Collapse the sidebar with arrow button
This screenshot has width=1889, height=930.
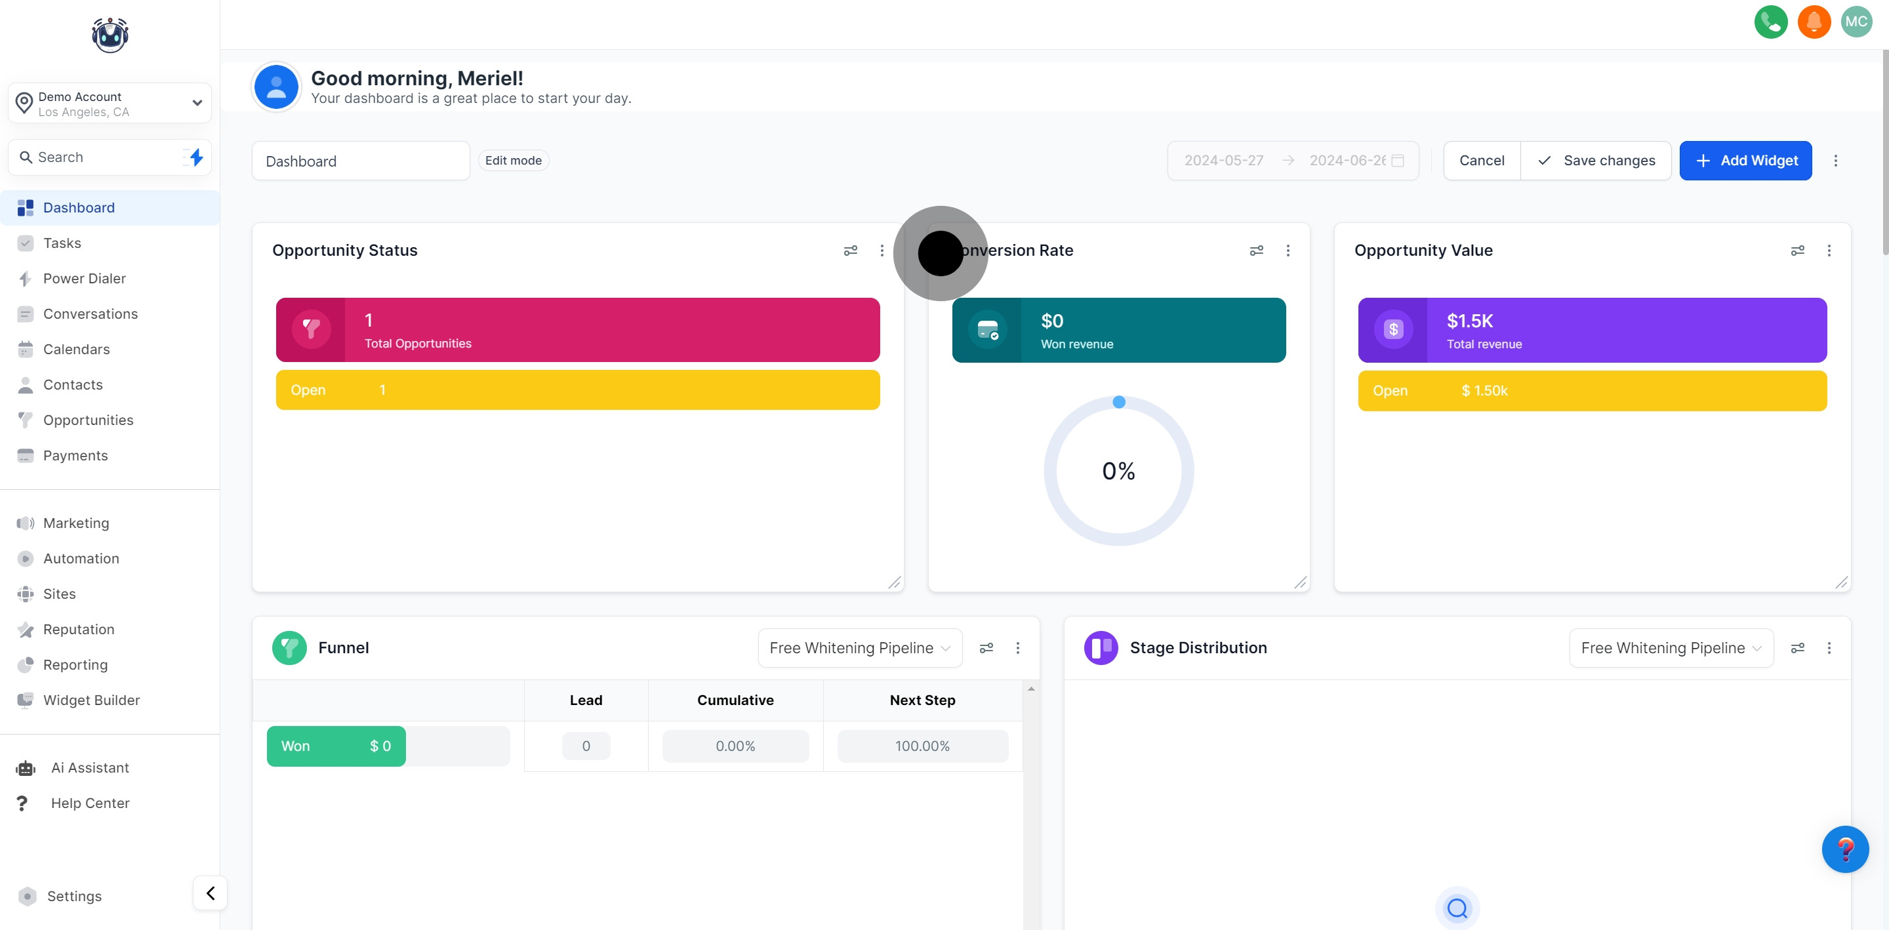[211, 893]
